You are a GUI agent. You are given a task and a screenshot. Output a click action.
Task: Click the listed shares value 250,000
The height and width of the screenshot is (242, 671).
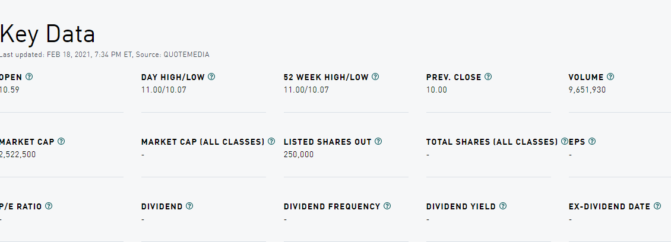(x=299, y=154)
